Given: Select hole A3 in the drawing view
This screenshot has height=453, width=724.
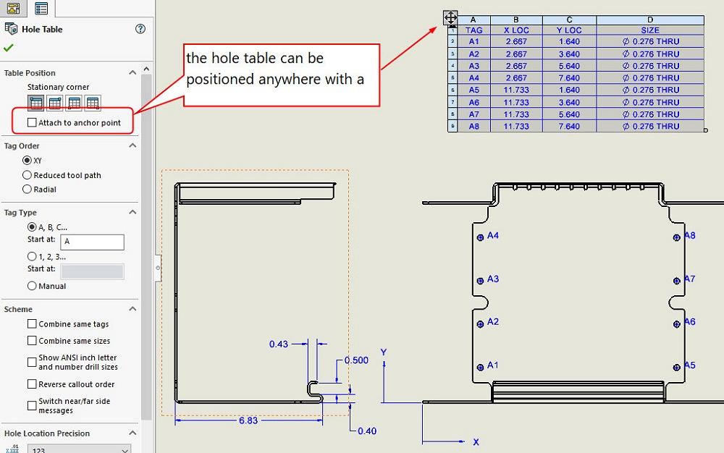Looking at the screenshot, I should point(480,281).
